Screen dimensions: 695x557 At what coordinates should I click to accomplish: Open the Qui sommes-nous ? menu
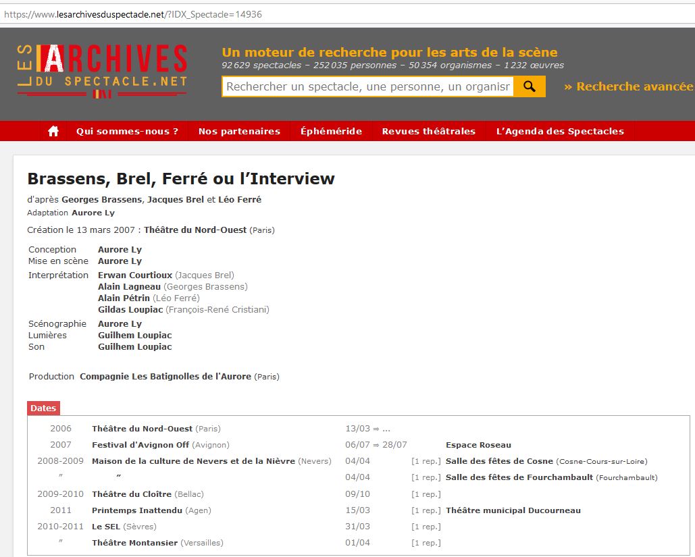pyautogui.click(x=127, y=131)
